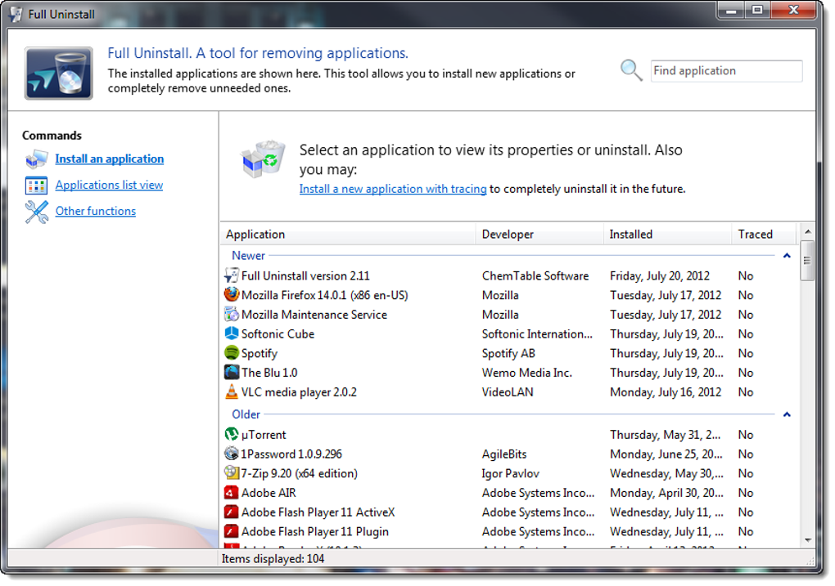Image resolution: width=835 pixels, height=586 pixels.
Task: Click the VideoLAN developer cell
Action: pos(508,392)
